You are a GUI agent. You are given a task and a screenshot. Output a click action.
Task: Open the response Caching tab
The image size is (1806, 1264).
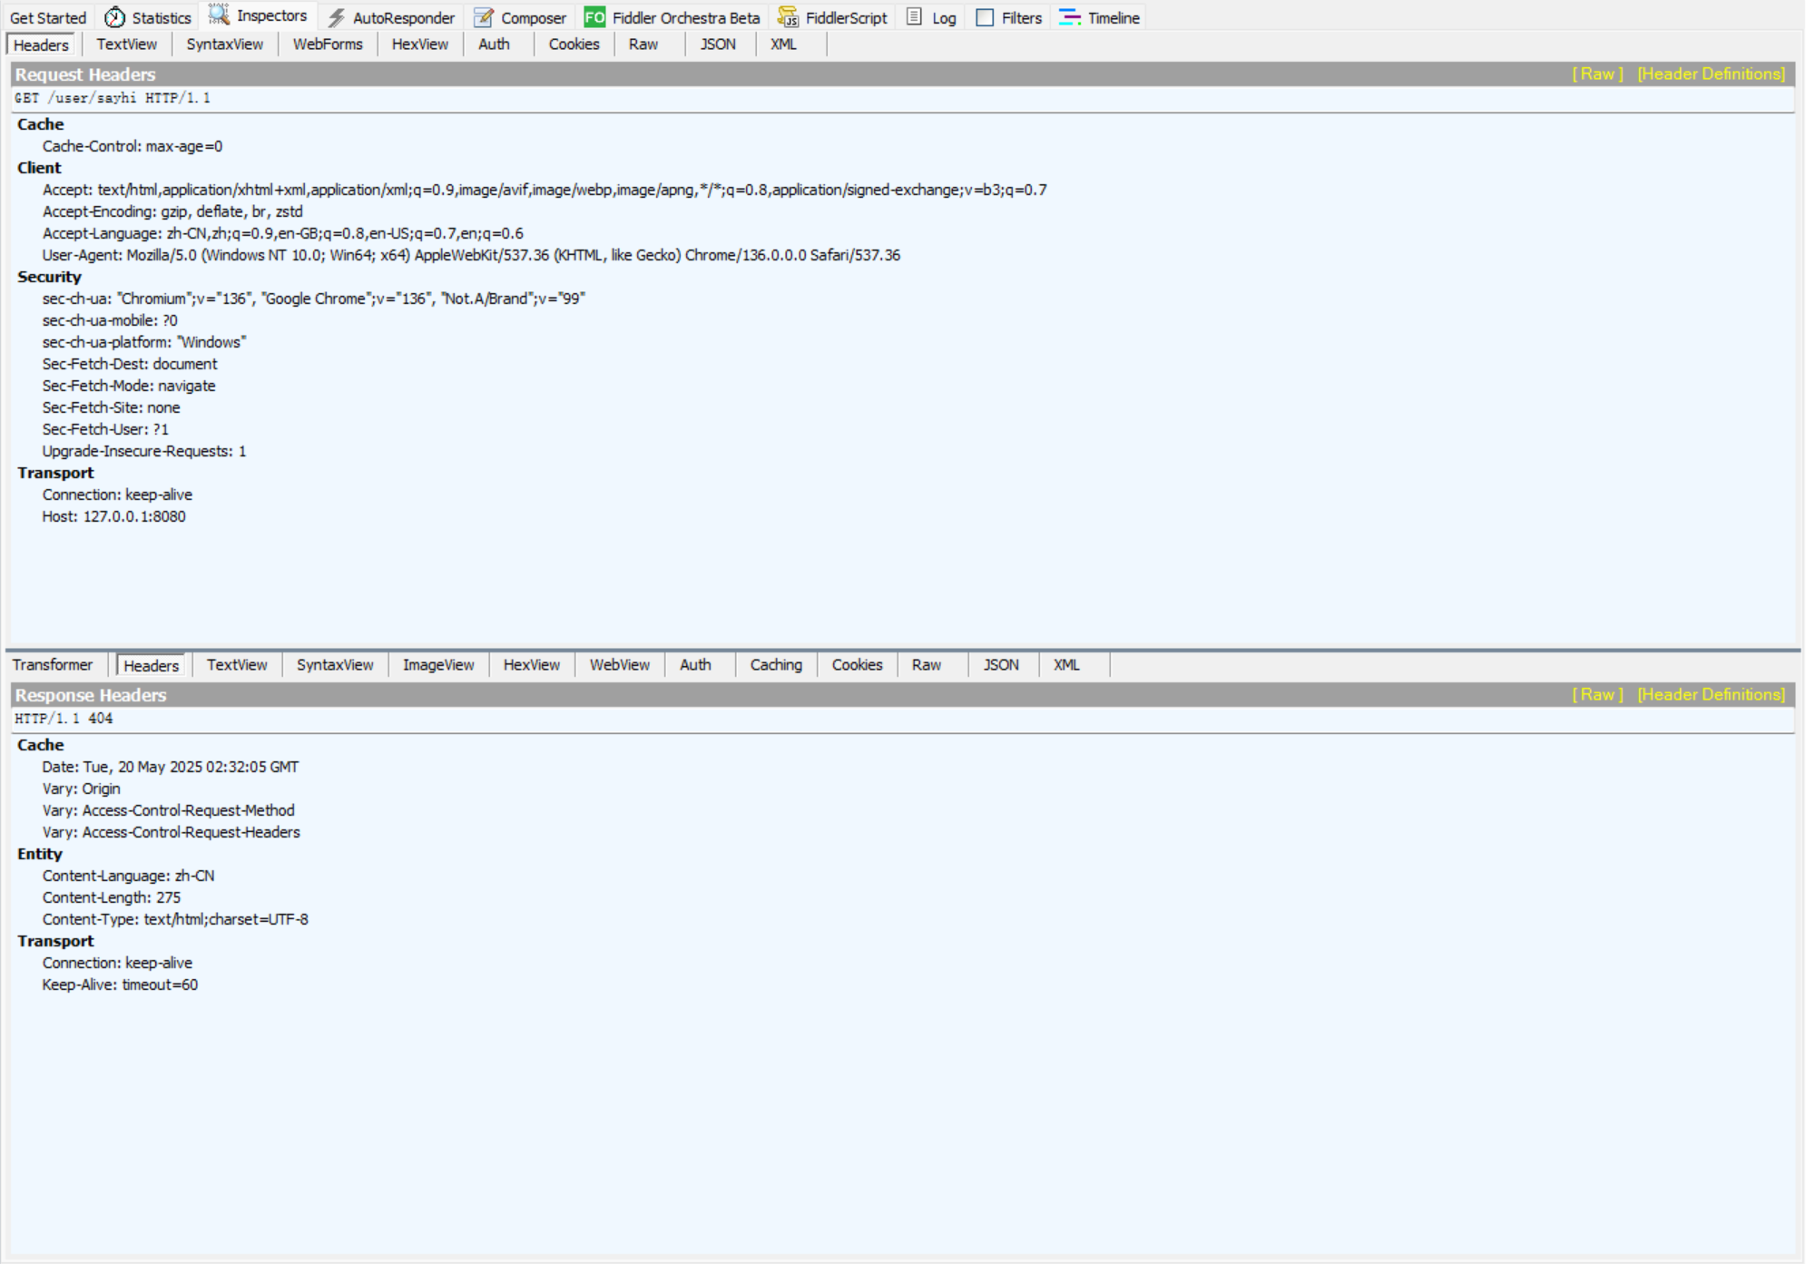pos(776,665)
